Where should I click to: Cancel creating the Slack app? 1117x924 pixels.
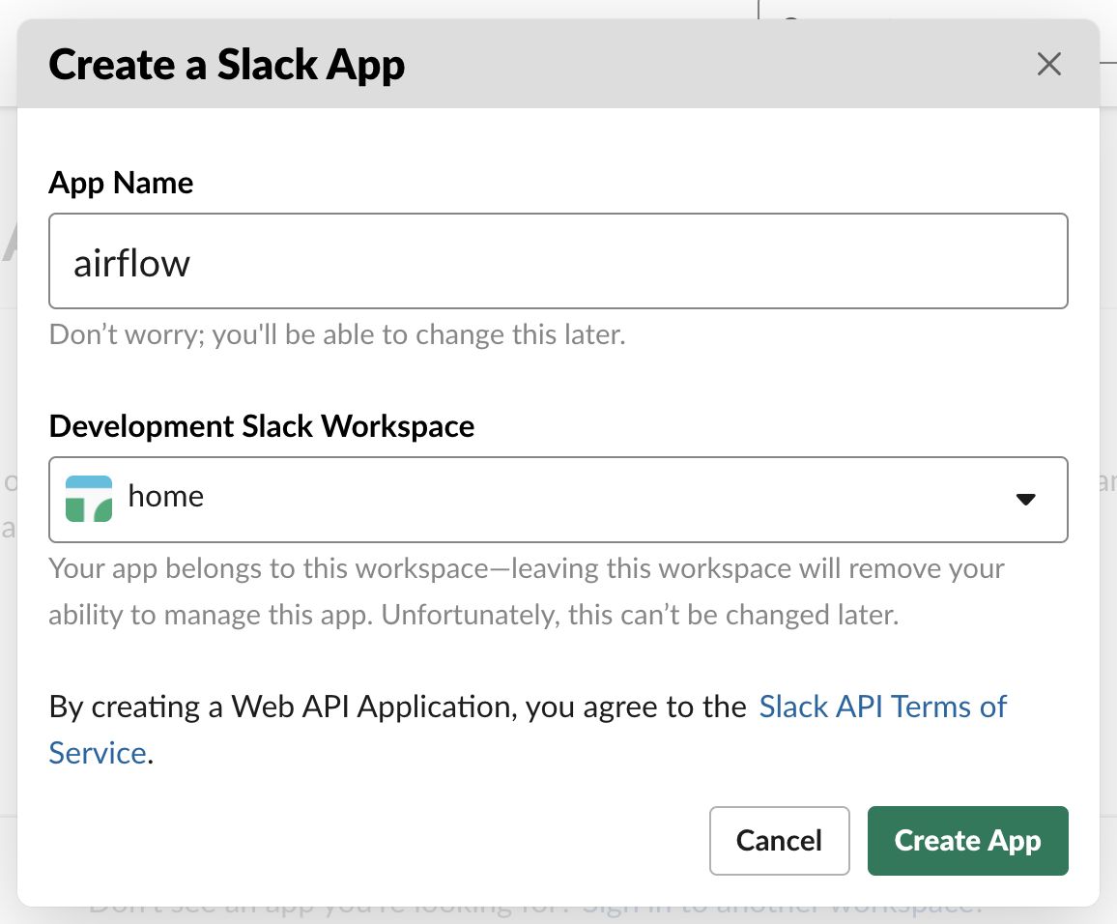click(779, 840)
